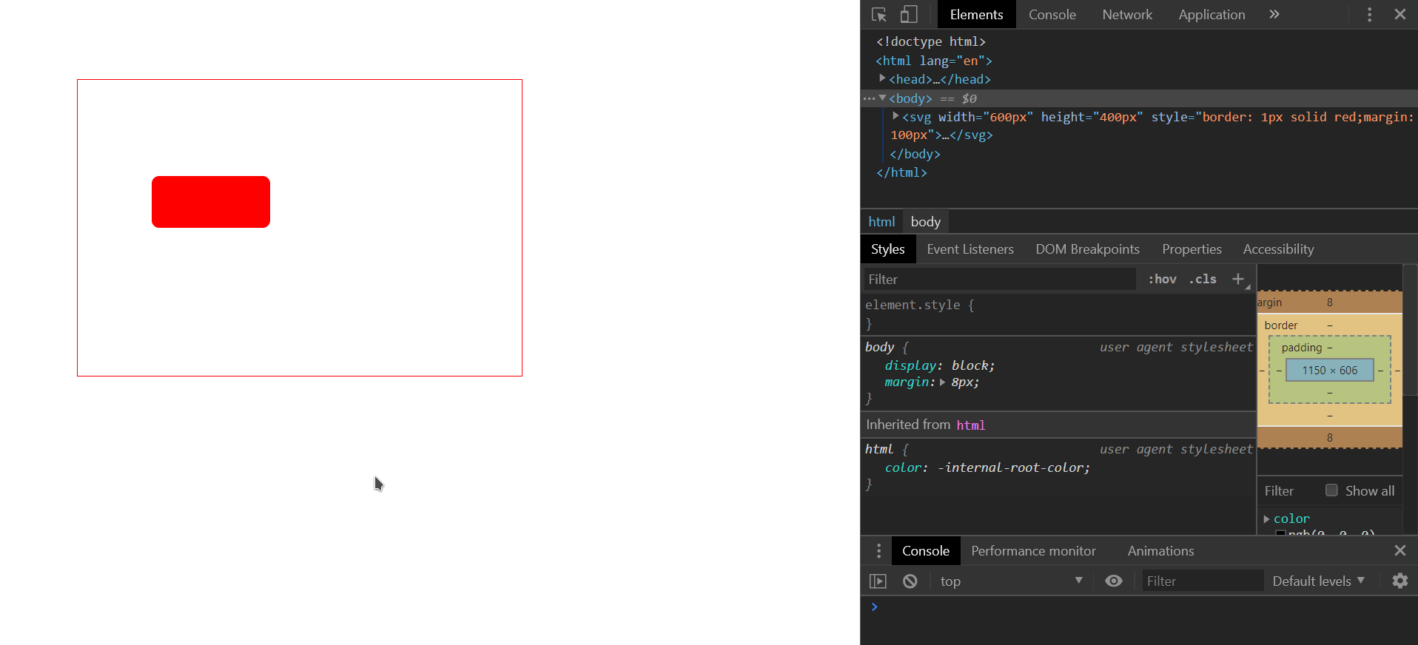Activate the inspect element picker

tap(878, 15)
